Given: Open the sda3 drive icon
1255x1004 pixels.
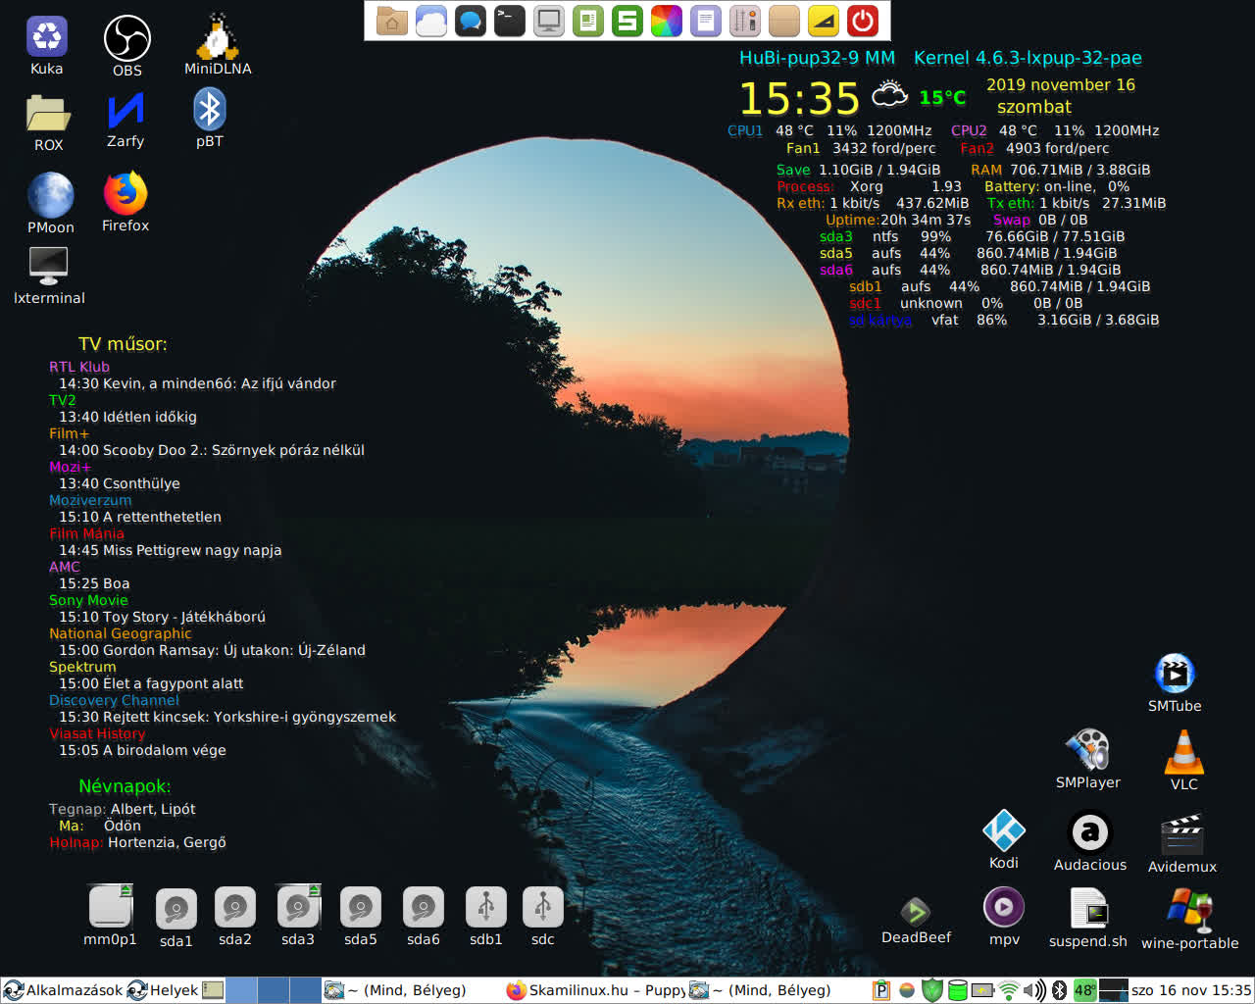Looking at the screenshot, I should (x=298, y=905).
